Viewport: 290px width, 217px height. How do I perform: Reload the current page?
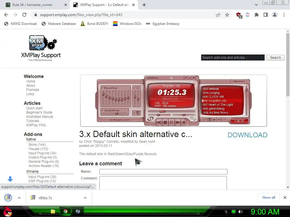click(24, 15)
